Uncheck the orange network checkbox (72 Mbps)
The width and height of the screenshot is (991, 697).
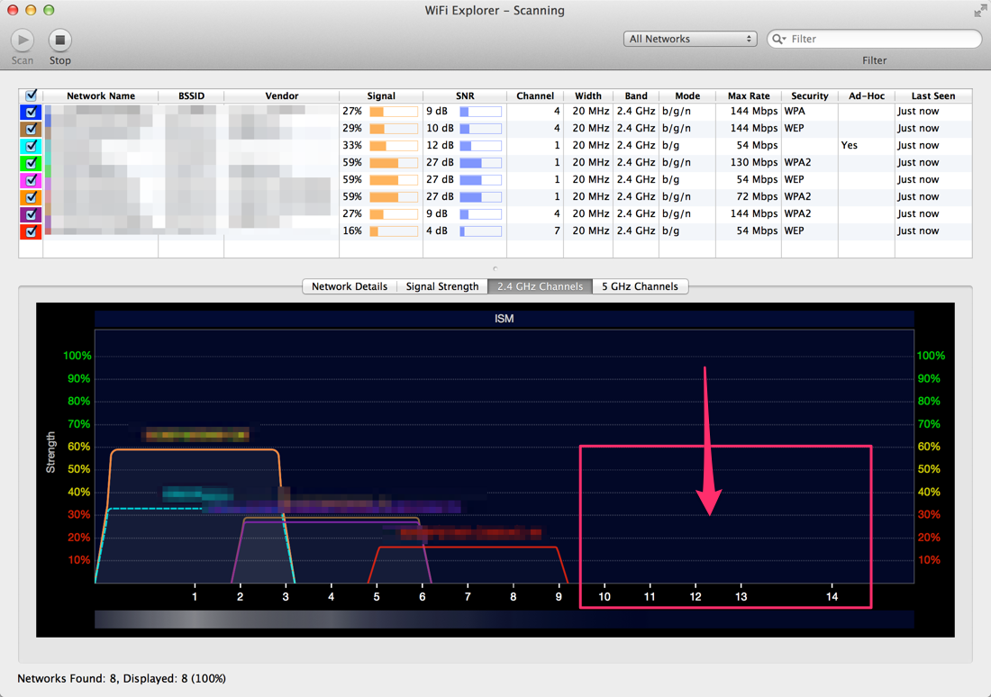(31, 197)
